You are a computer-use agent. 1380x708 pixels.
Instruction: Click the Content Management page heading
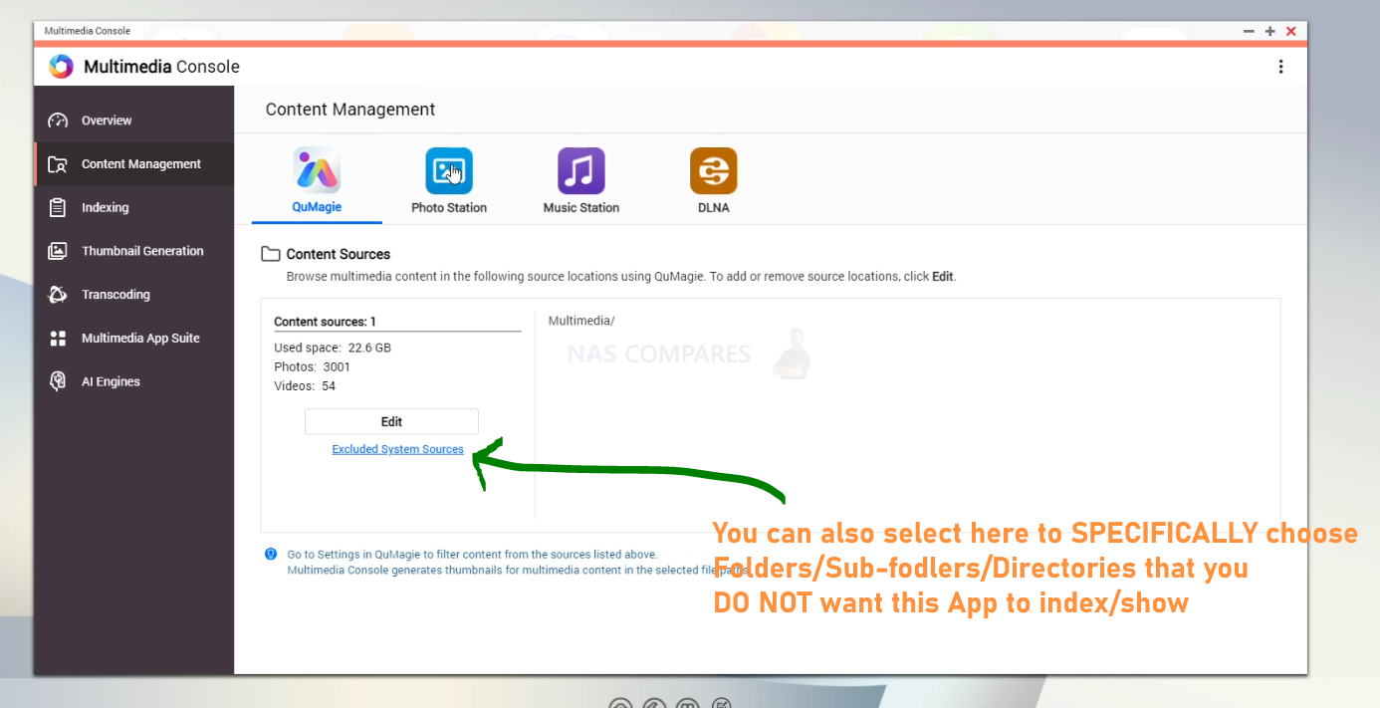pos(350,110)
